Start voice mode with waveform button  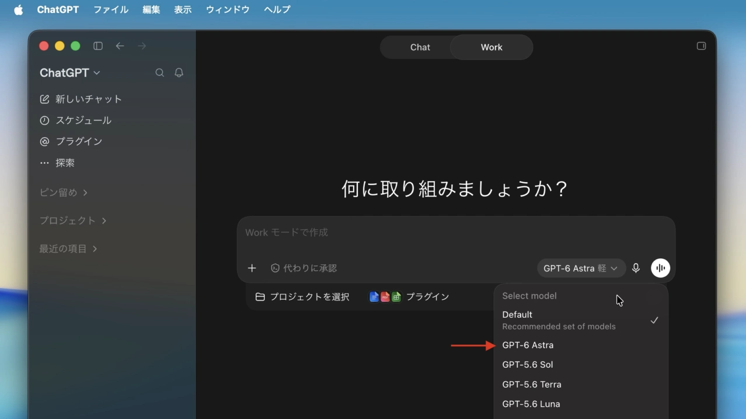pos(660,268)
